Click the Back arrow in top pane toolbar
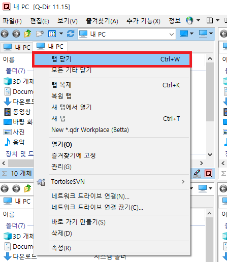 [x=5, y=34]
